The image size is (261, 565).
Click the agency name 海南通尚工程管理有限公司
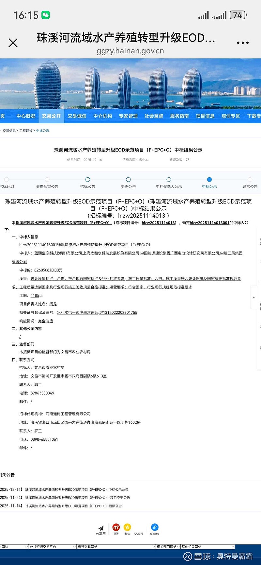68,414
